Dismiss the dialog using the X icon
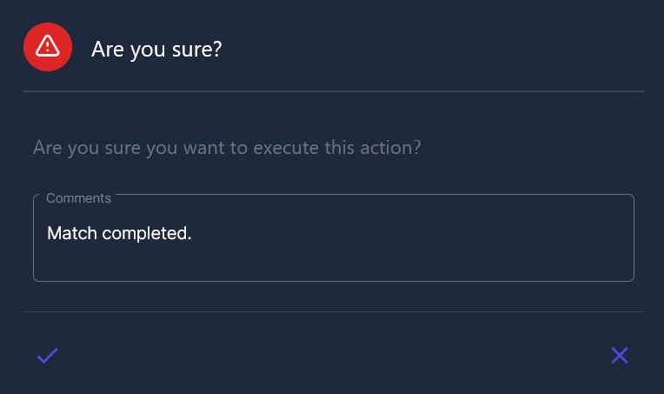This screenshot has width=664, height=394. [x=620, y=355]
